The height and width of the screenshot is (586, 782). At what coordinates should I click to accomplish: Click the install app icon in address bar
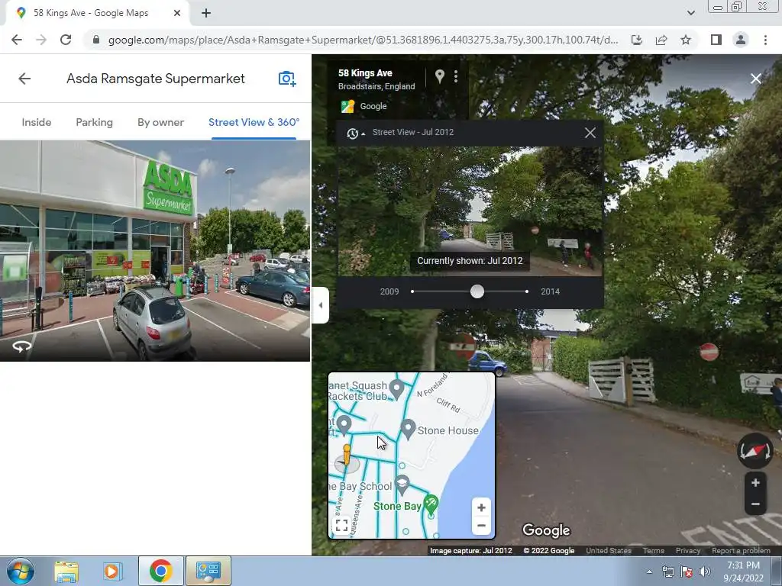tap(636, 40)
